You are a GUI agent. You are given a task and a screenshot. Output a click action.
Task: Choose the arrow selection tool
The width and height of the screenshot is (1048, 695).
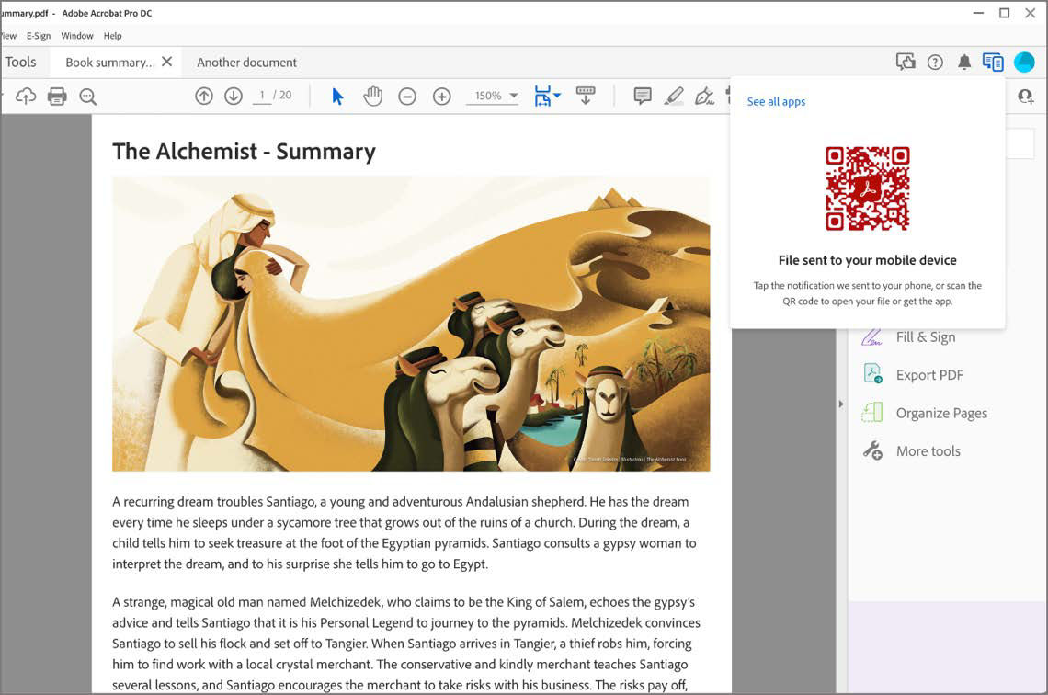[337, 97]
